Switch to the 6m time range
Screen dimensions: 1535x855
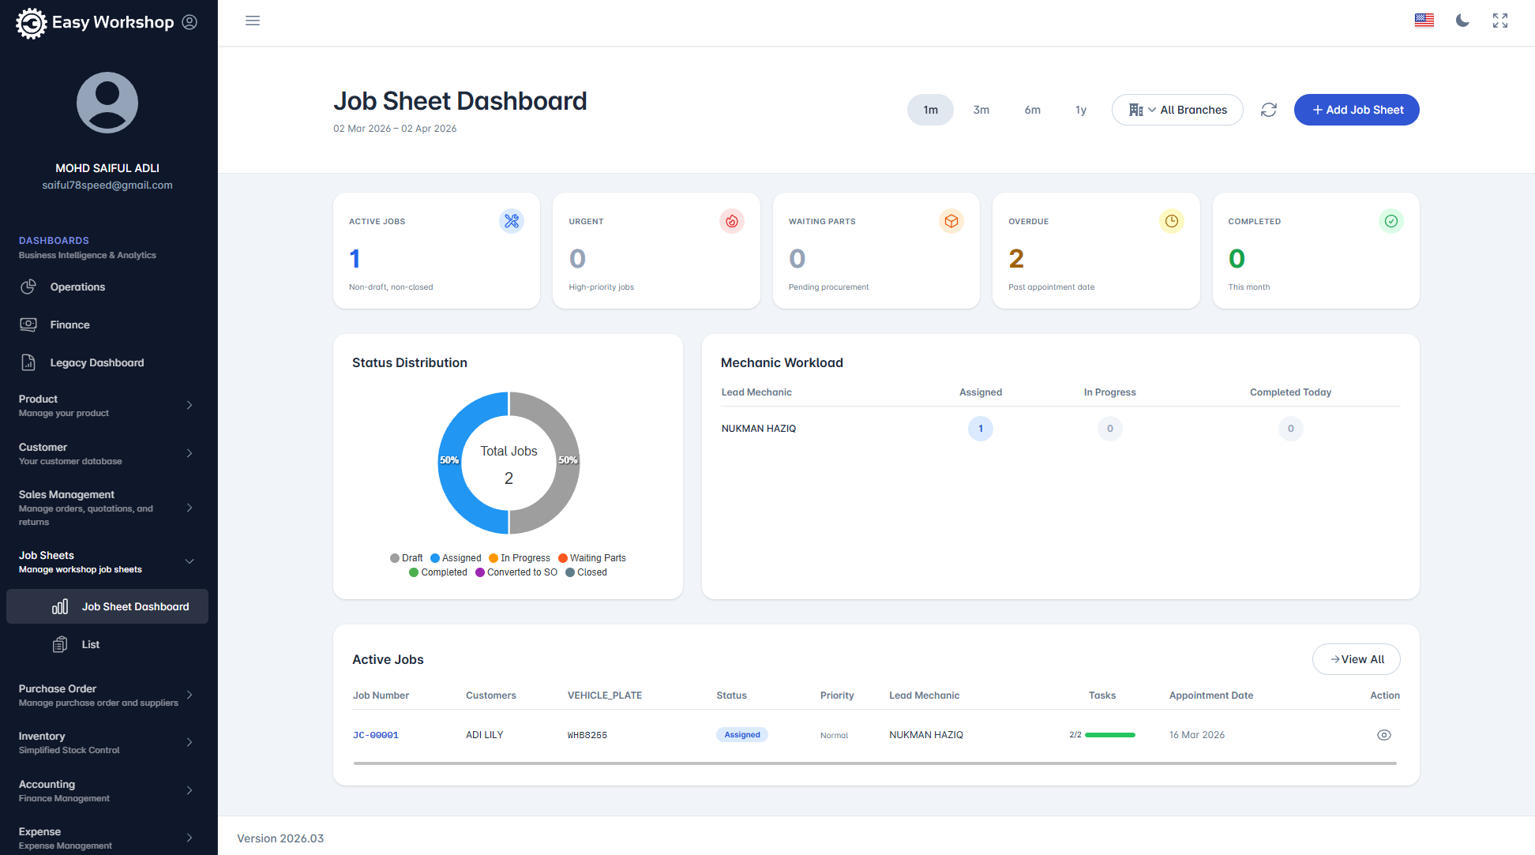[x=1032, y=110]
